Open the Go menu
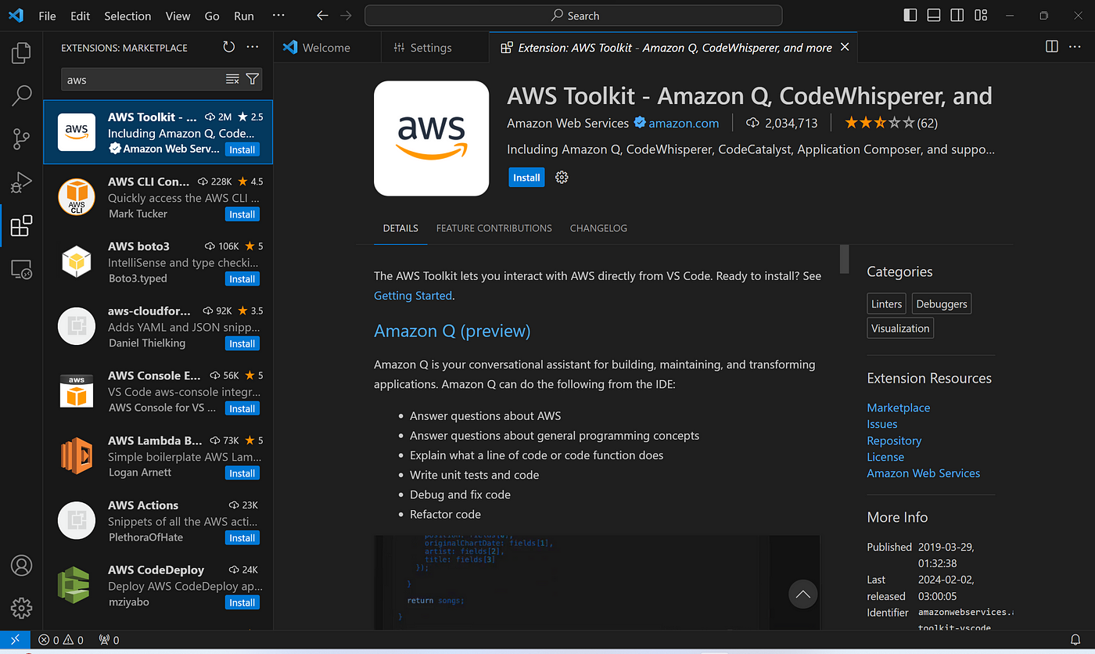 pos(212,16)
